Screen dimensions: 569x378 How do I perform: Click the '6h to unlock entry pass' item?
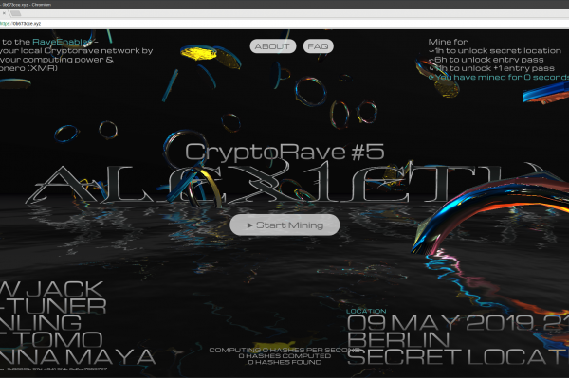[x=488, y=60]
